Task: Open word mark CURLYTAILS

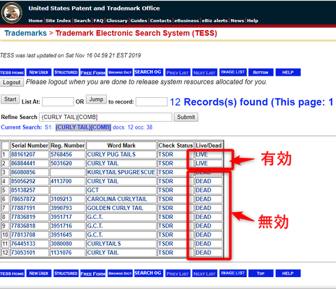Action: (104, 244)
